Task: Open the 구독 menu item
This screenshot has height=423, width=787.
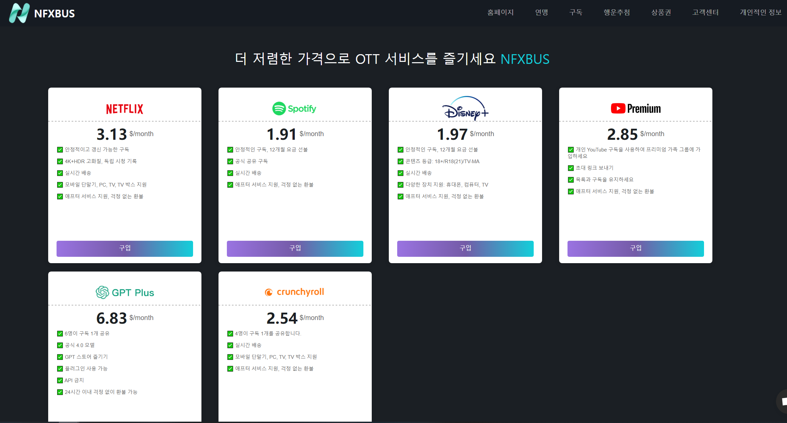Action: tap(576, 12)
